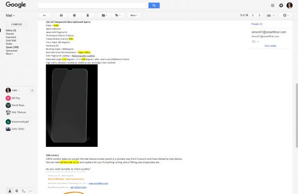Image resolution: width=298 pixels, height=194 pixels.
Task: Click the vertical scrollbar thumb
Action: coord(297,115)
